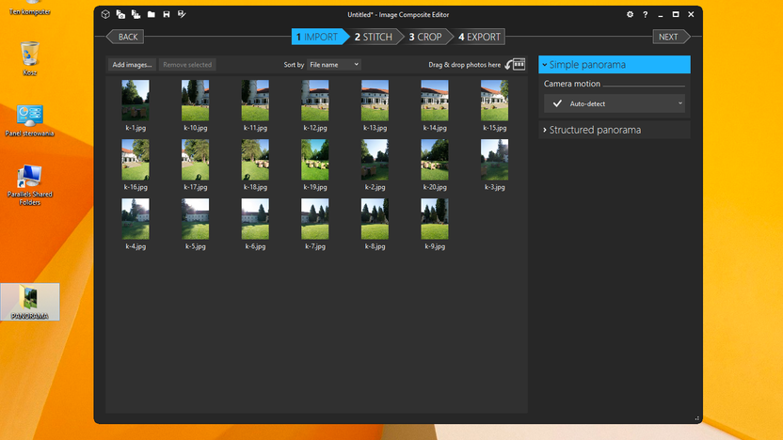Select thumbnail k-6.jpg
This screenshot has height=440, width=783.
point(255,219)
